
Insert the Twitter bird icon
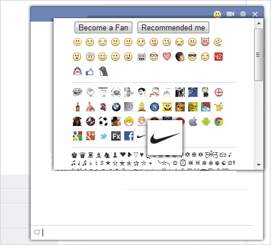coord(103,136)
